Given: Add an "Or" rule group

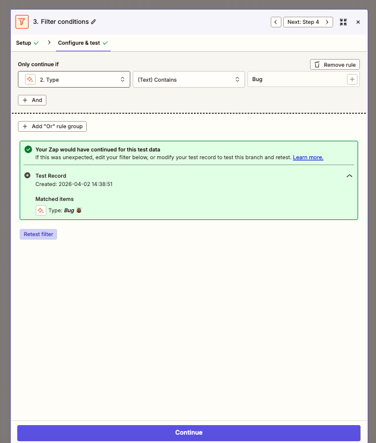Looking at the screenshot, I should 52,126.
